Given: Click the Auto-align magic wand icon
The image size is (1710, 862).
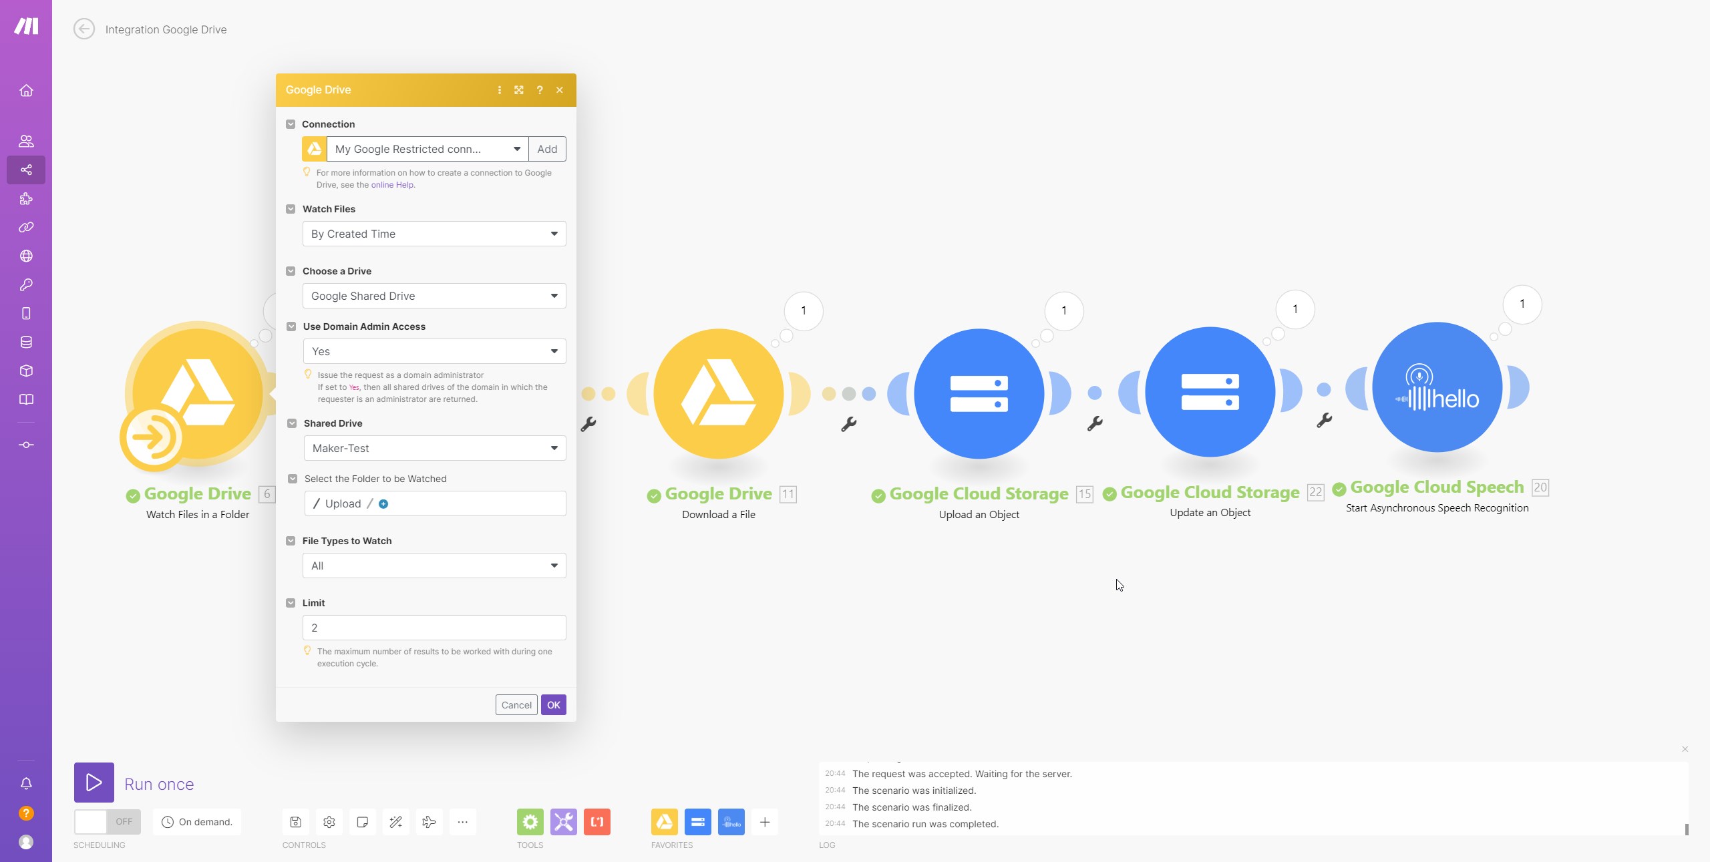Looking at the screenshot, I should [396, 822].
